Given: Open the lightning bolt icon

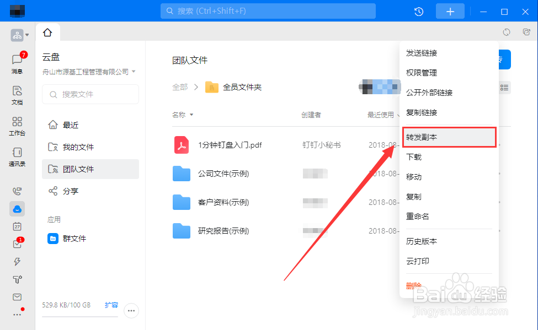Looking at the screenshot, I should (17, 262).
